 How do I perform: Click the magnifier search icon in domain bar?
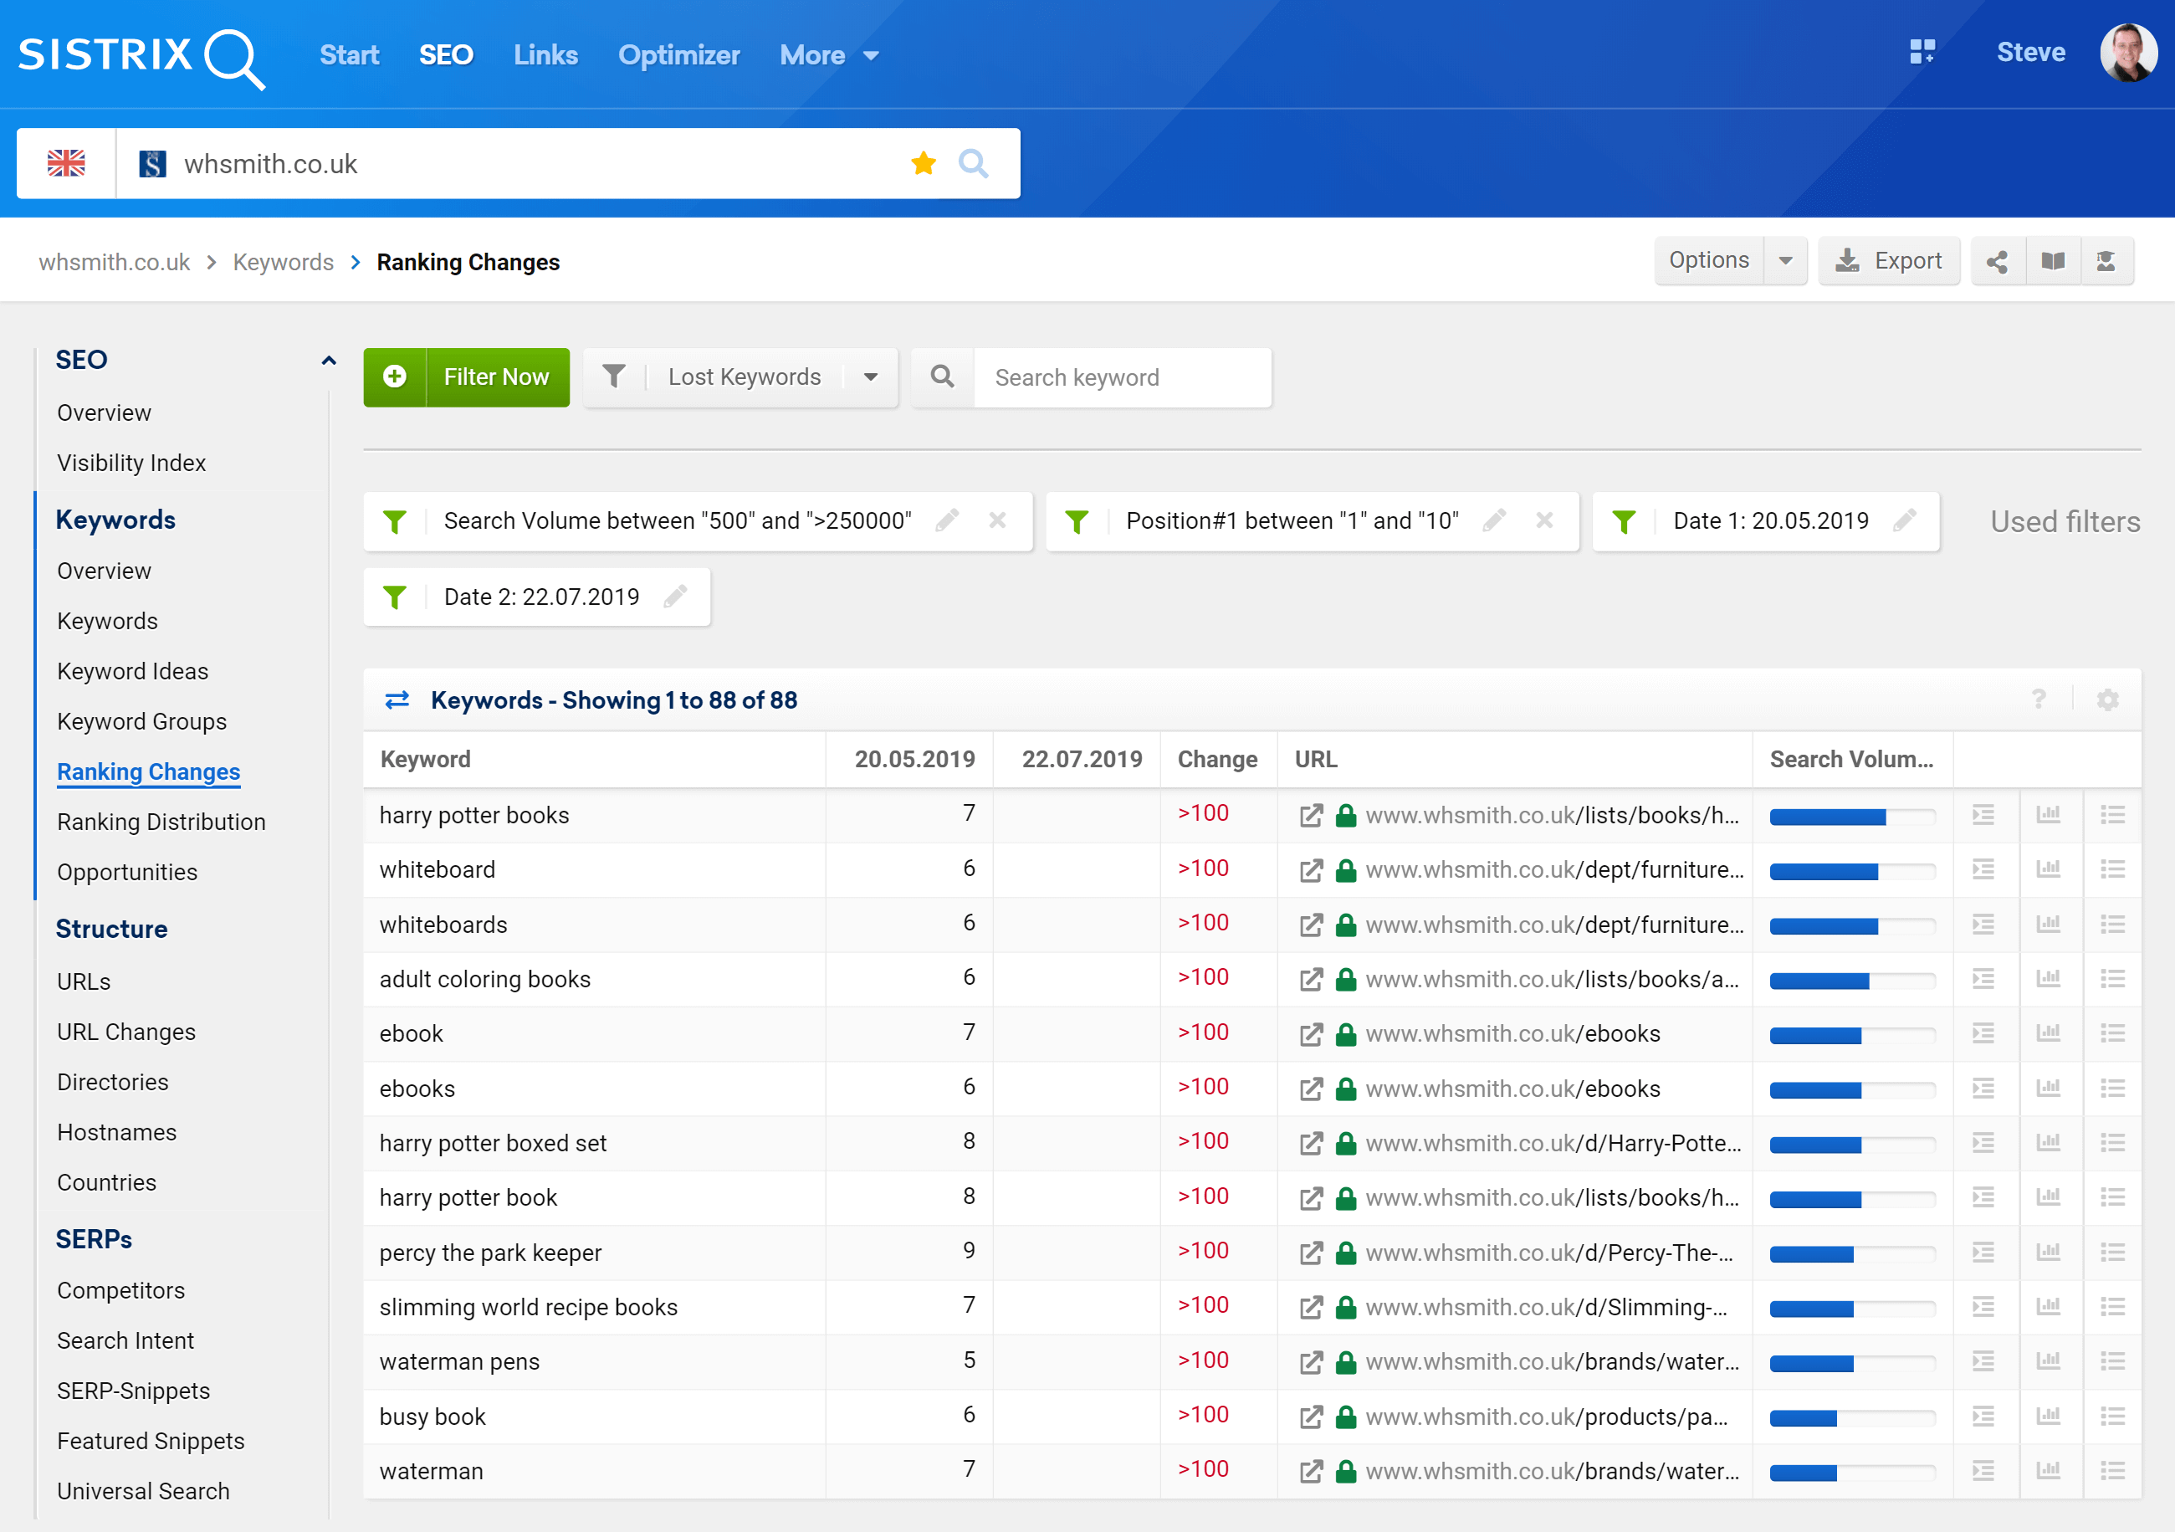tap(973, 163)
